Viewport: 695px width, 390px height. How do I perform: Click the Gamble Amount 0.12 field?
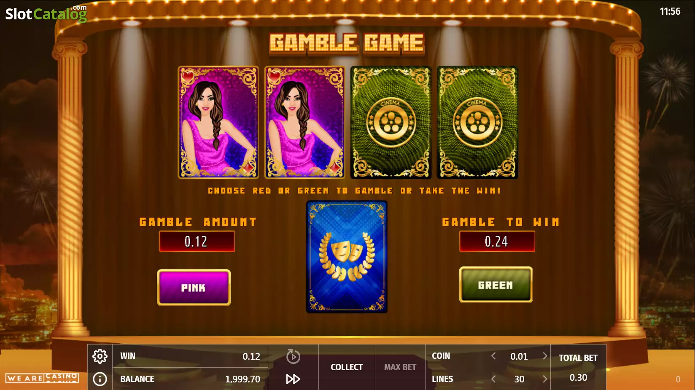(x=197, y=241)
